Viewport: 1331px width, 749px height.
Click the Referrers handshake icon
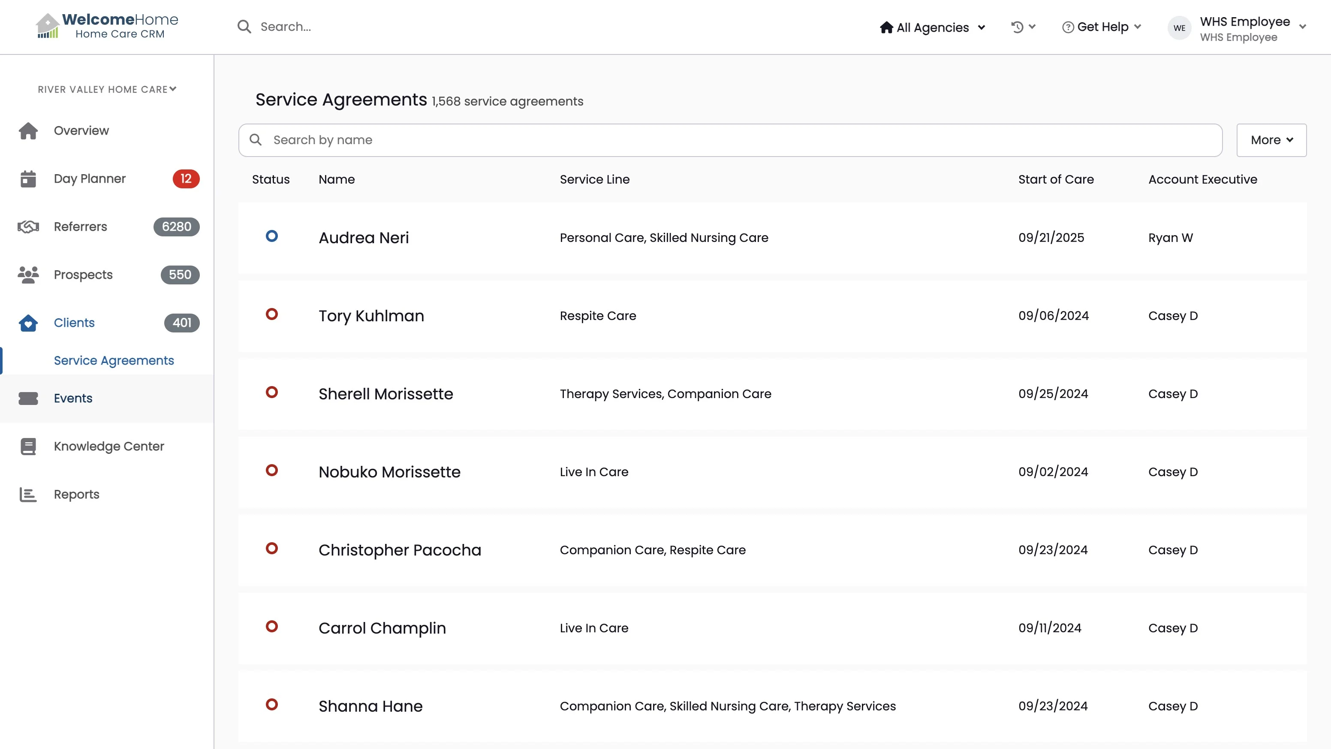coord(28,227)
